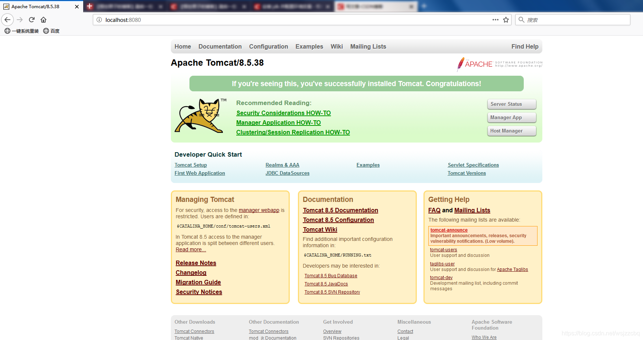Bookmark this page via the star icon
The height and width of the screenshot is (340, 643).
click(506, 20)
